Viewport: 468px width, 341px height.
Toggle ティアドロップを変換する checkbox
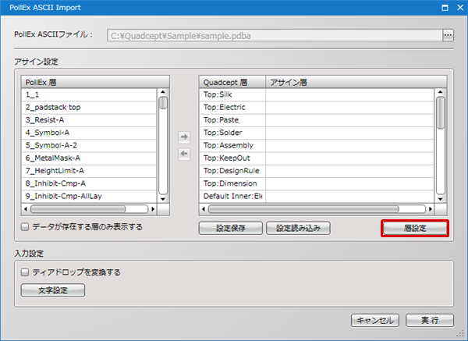click(x=25, y=272)
